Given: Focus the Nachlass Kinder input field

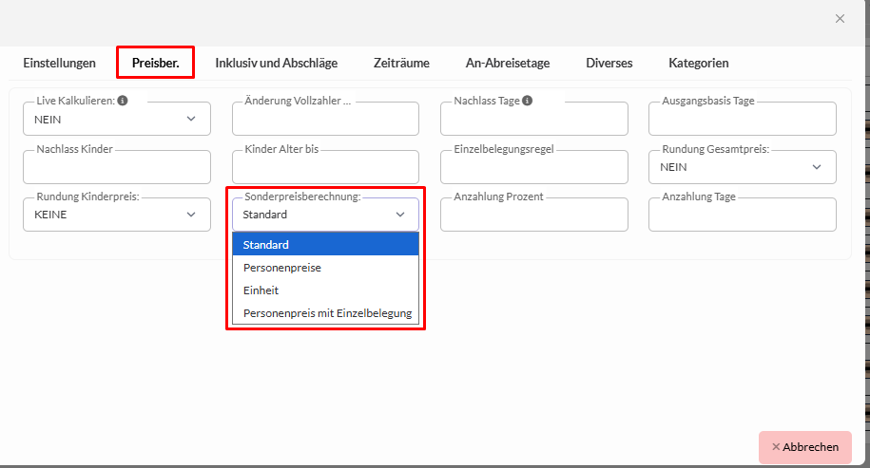Looking at the screenshot, I should pos(116,168).
